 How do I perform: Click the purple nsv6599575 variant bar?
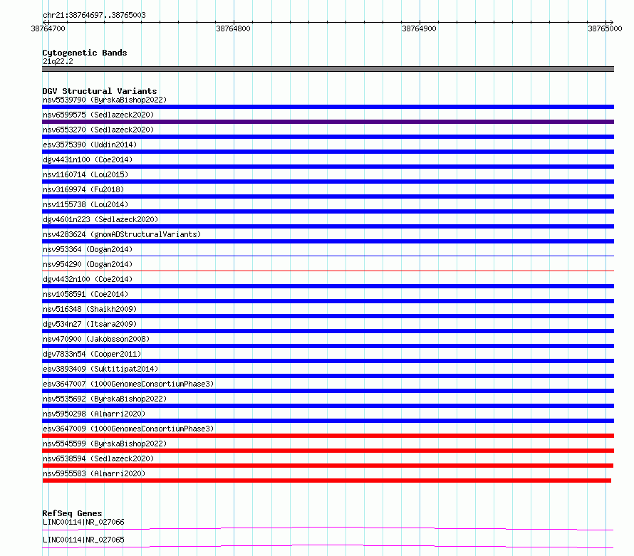click(328, 122)
